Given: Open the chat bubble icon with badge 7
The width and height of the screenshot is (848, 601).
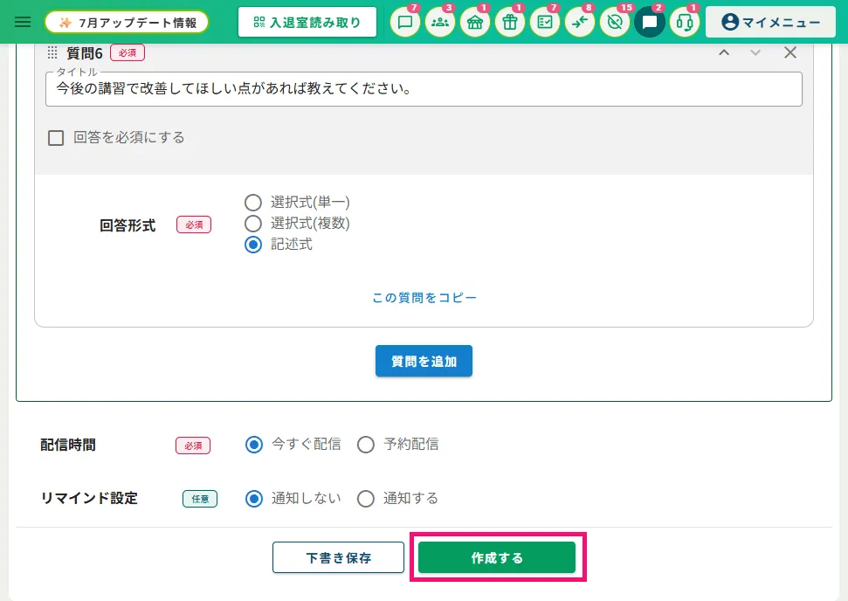Looking at the screenshot, I should tap(405, 22).
